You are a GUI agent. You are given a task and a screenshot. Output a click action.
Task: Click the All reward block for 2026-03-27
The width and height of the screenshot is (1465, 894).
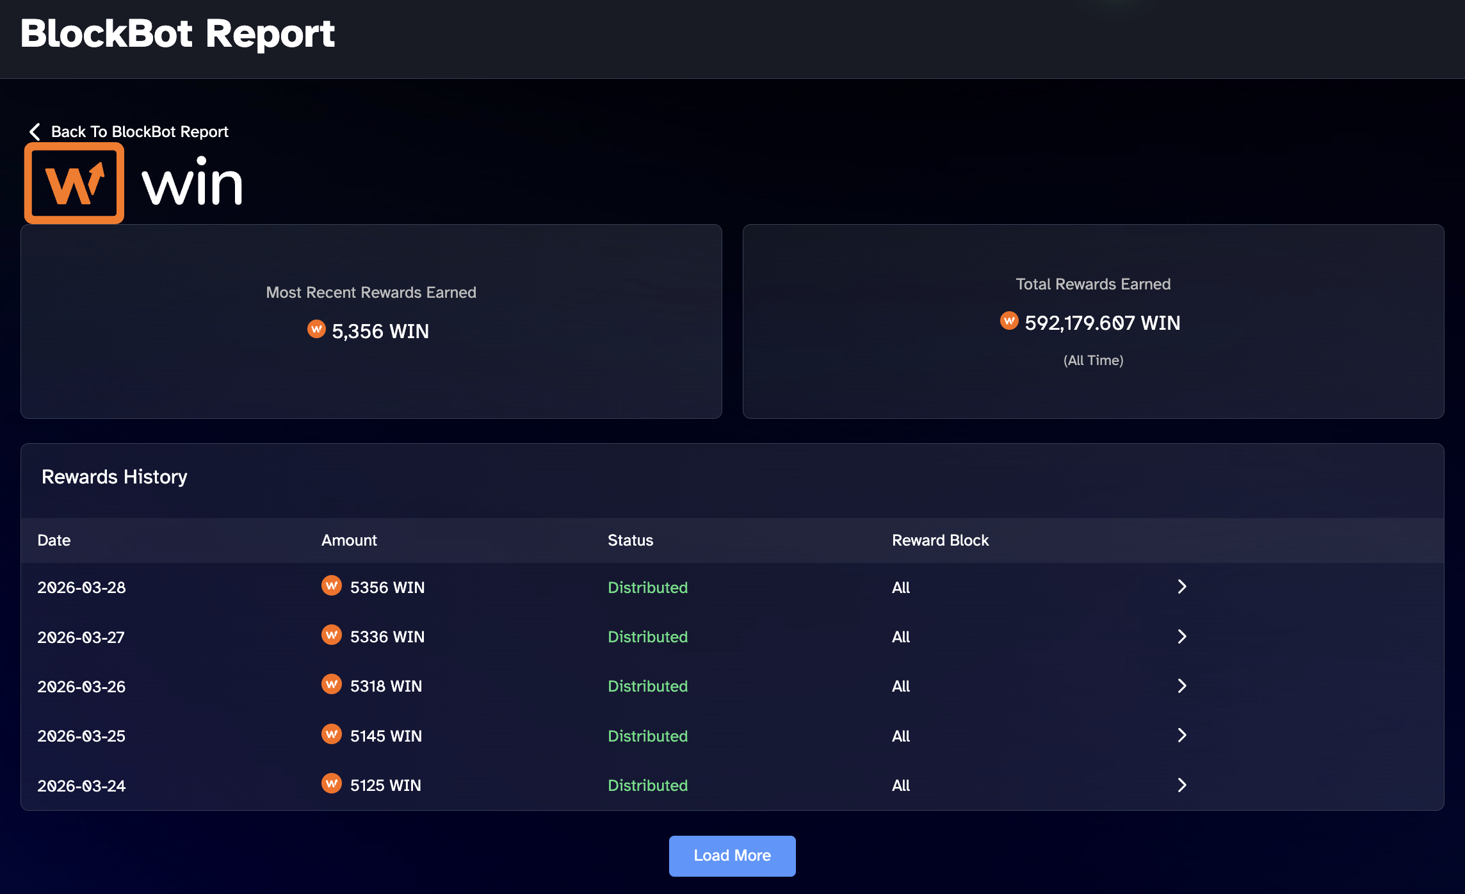pyautogui.click(x=901, y=637)
